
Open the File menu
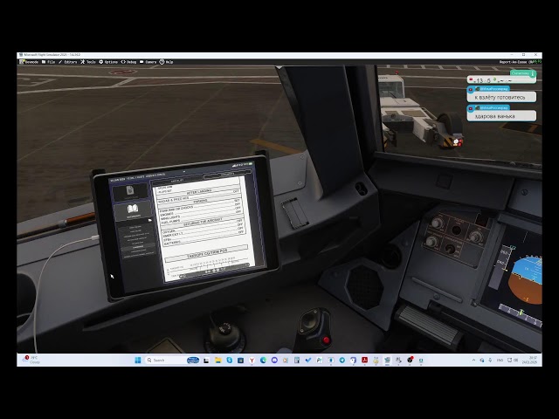49,62
